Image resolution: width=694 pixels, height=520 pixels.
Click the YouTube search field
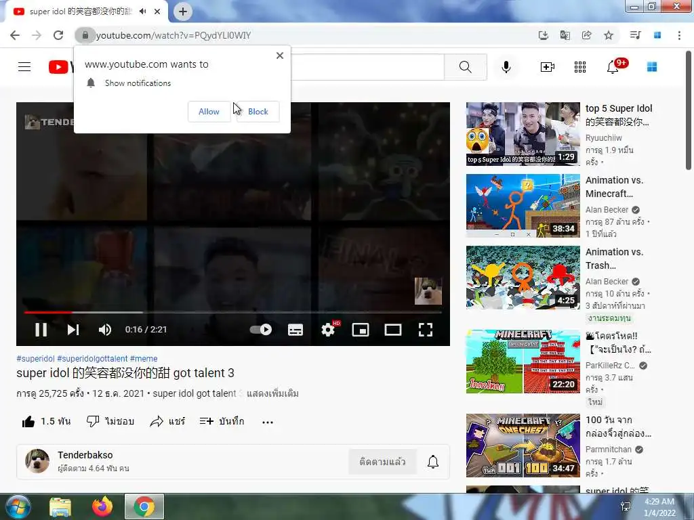pos(367,67)
